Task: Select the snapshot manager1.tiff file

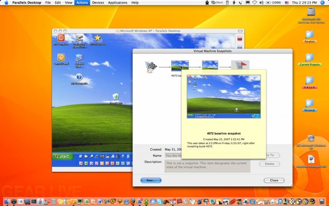Action: point(311,161)
